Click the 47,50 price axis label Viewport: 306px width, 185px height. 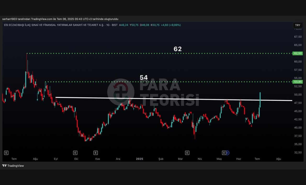298,103
